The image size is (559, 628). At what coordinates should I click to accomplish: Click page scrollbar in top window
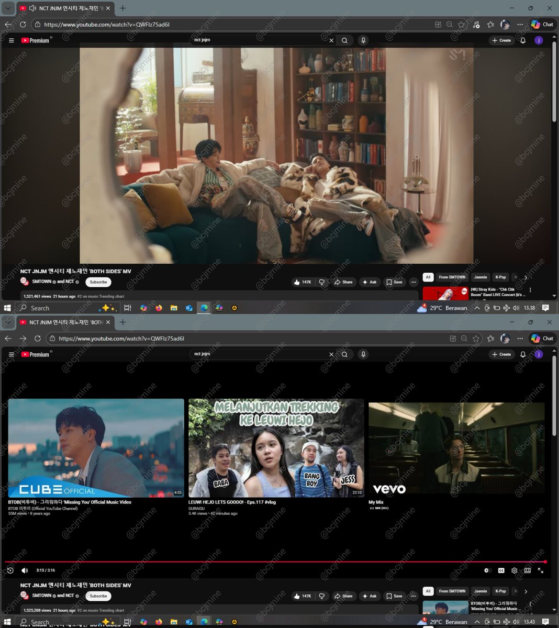554,82
